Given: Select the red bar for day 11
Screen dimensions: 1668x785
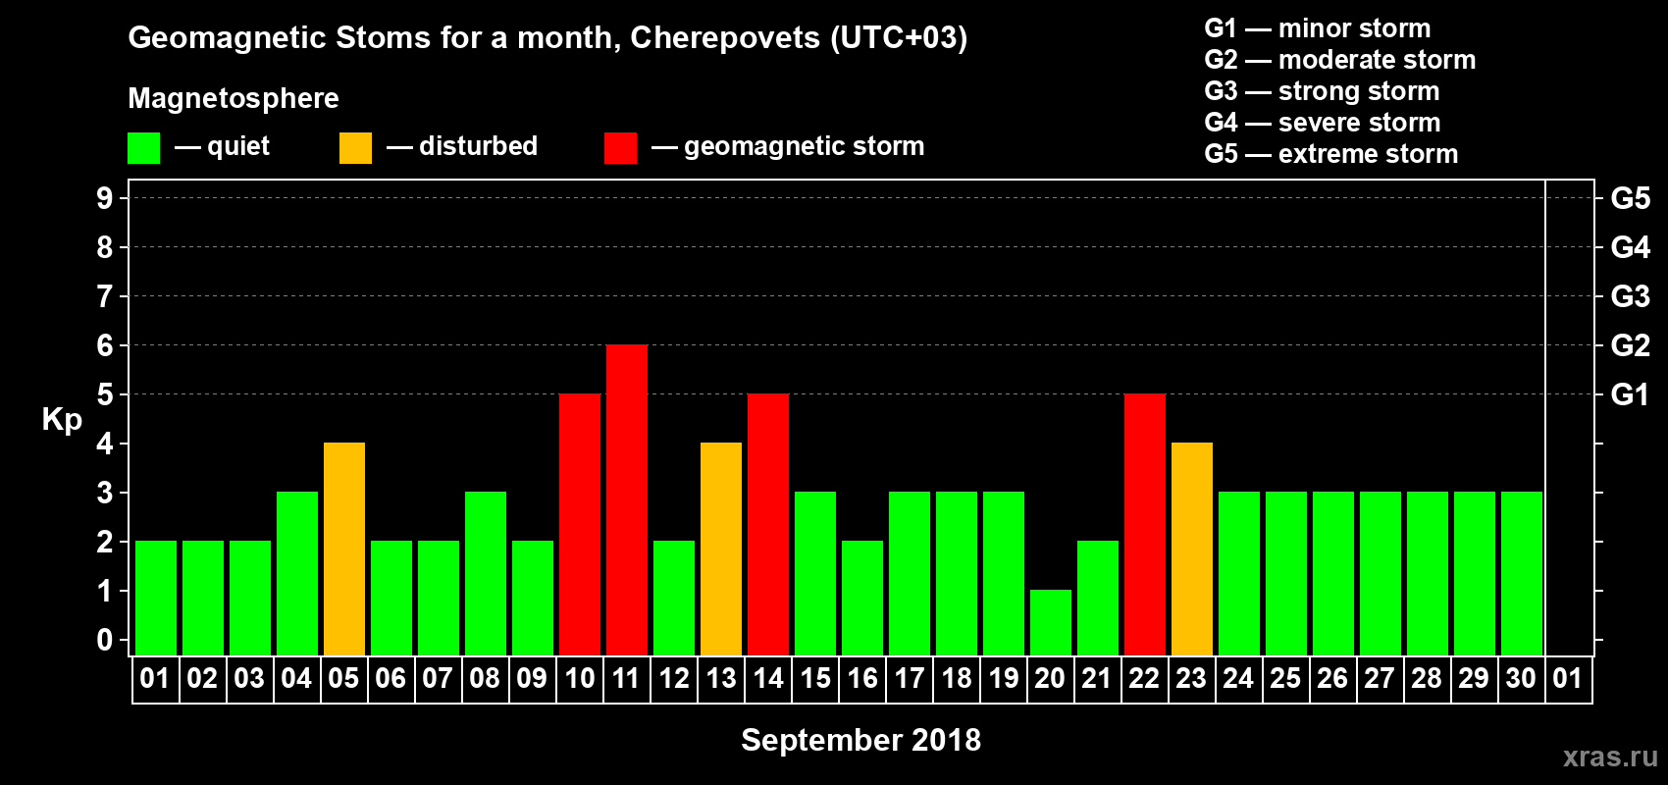Looking at the screenshot, I should 627,499.
